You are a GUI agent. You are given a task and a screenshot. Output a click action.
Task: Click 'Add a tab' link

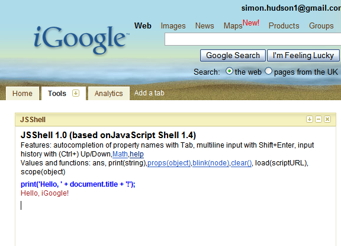pyautogui.click(x=149, y=93)
